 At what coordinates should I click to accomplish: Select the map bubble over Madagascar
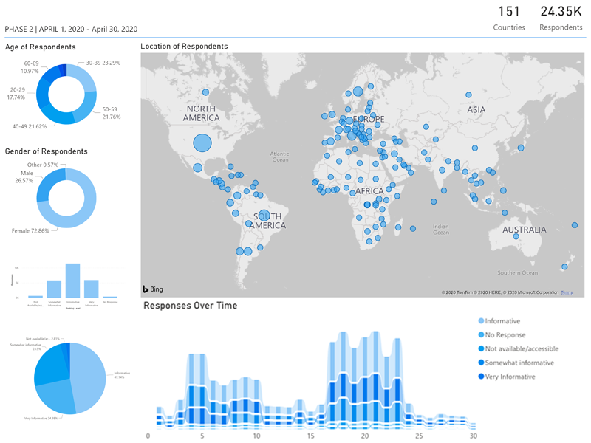tap(398, 227)
